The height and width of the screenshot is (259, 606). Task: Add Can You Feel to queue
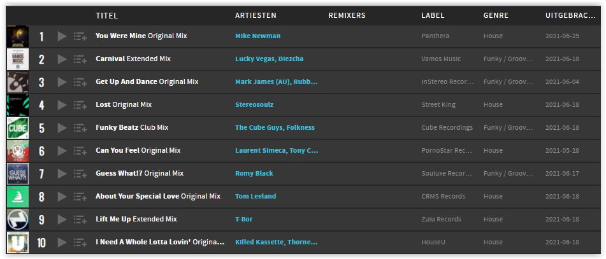coord(80,151)
